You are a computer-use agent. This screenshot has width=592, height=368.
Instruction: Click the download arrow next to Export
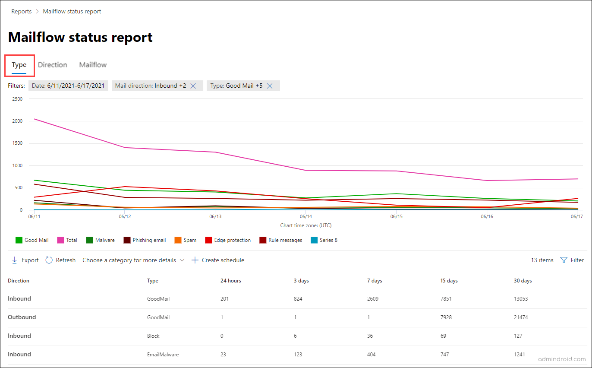[x=14, y=260]
